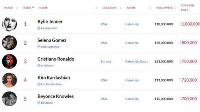The width and height of the screenshot is (200, 112).
Task: Click Selena Gomez's Celebrity niche link
Action: (132, 43)
